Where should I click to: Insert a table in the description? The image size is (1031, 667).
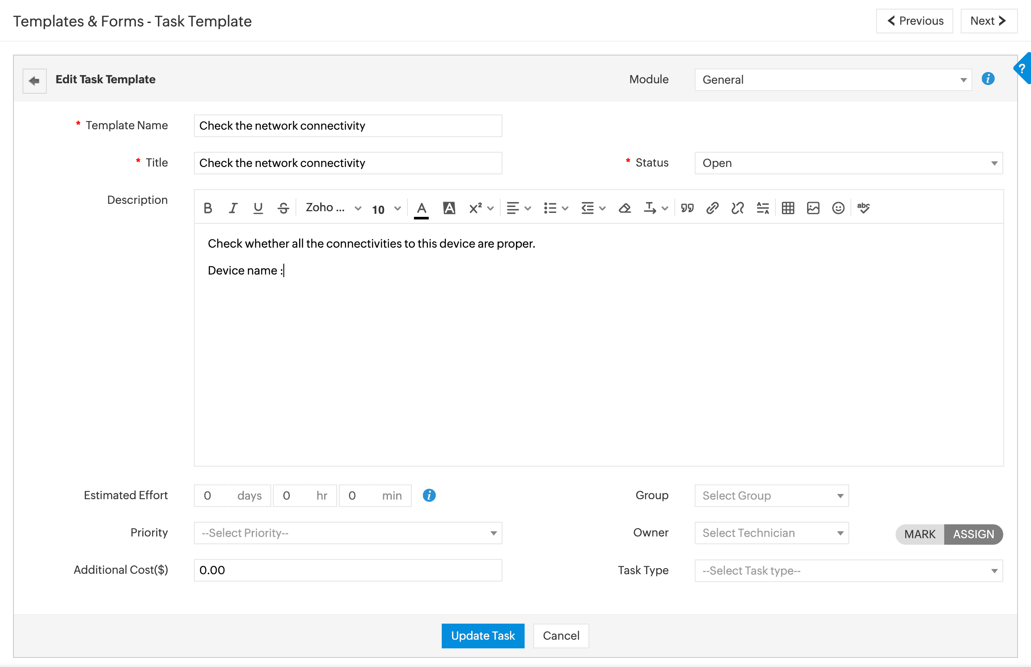pos(788,208)
